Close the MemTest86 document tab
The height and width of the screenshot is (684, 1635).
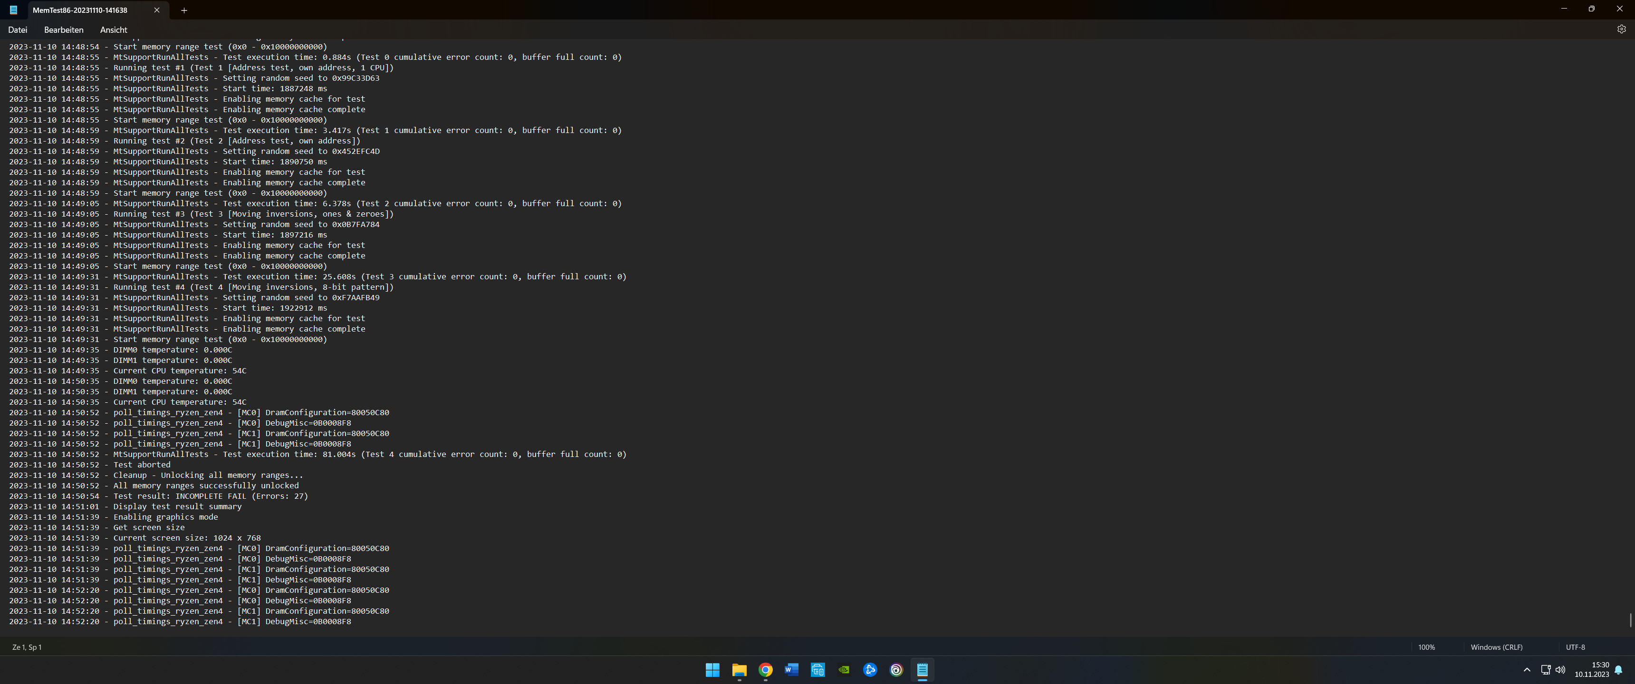(x=157, y=10)
